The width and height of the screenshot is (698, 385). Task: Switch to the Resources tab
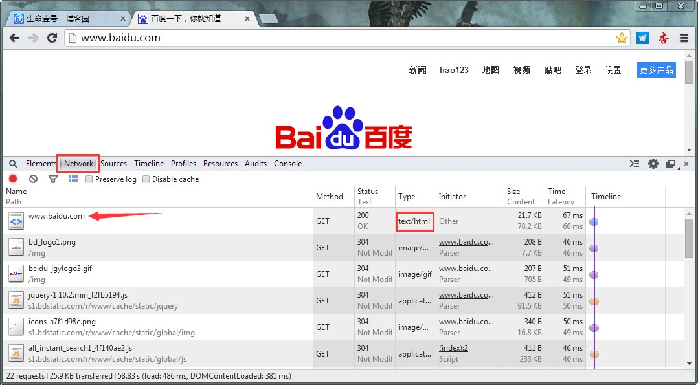tap(220, 163)
